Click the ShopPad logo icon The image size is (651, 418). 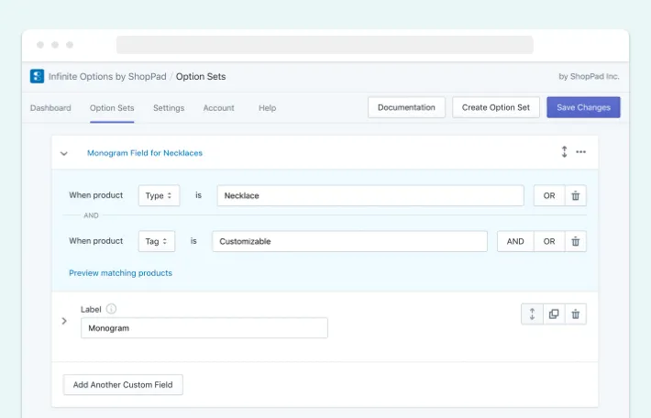point(37,76)
